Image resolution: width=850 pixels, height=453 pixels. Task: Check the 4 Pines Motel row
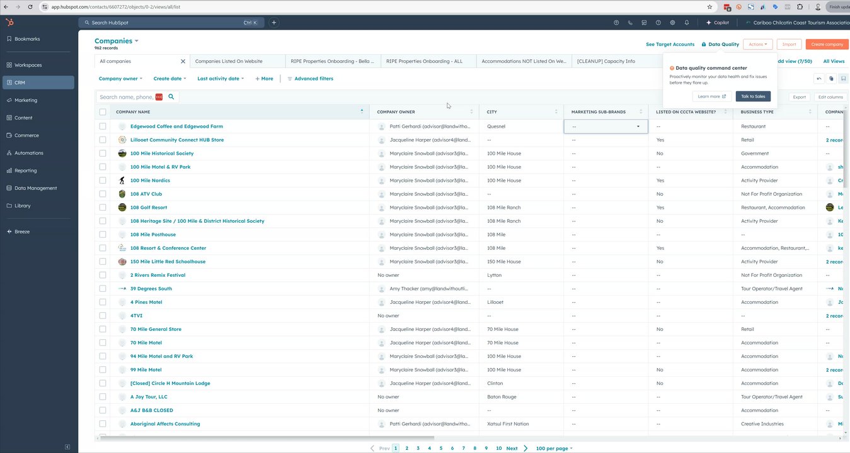pyautogui.click(x=103, y=302)
